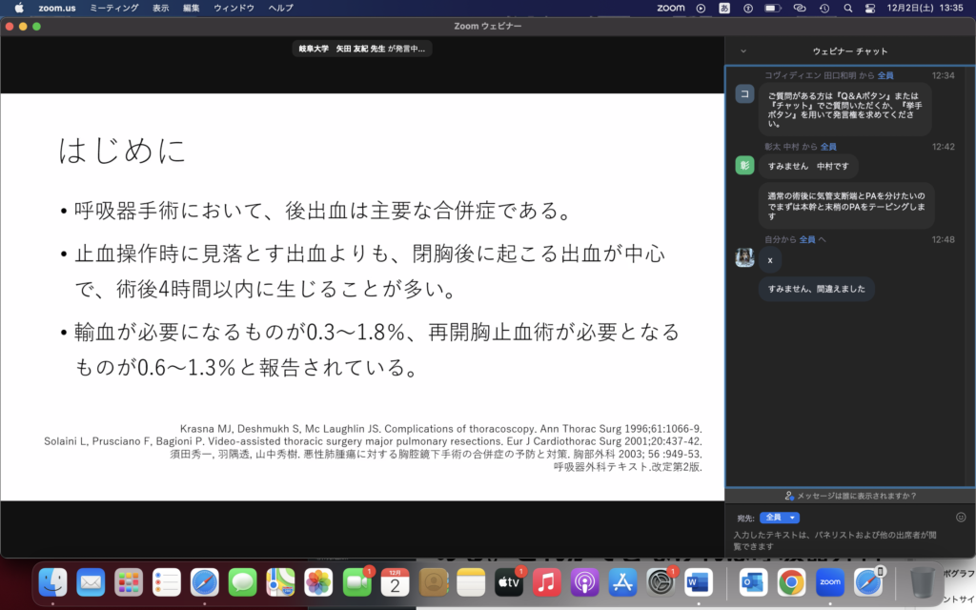
Task: Launch Google Chrome from the Dock
Action: point(790,580)
